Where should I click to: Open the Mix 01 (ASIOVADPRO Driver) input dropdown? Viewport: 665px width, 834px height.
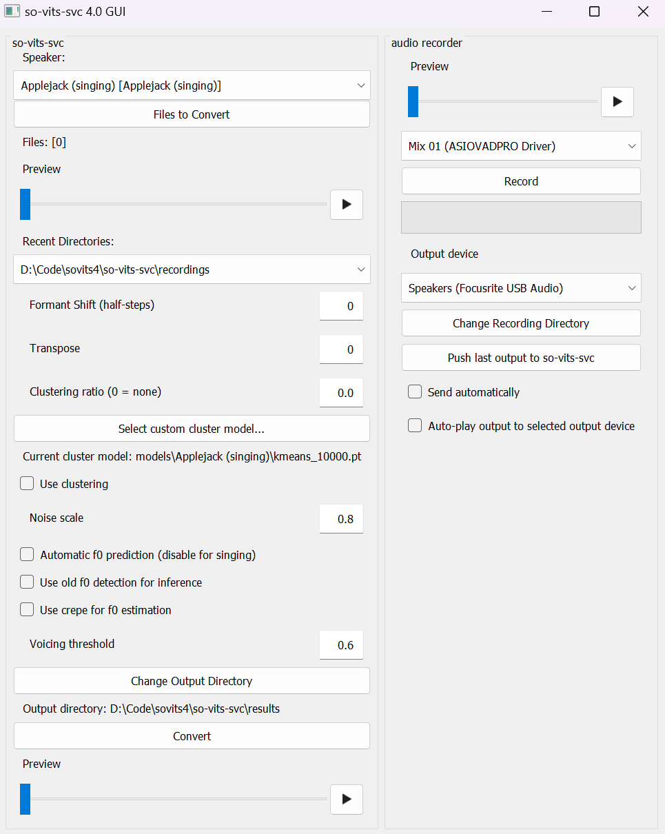click(x=521, y=146)
